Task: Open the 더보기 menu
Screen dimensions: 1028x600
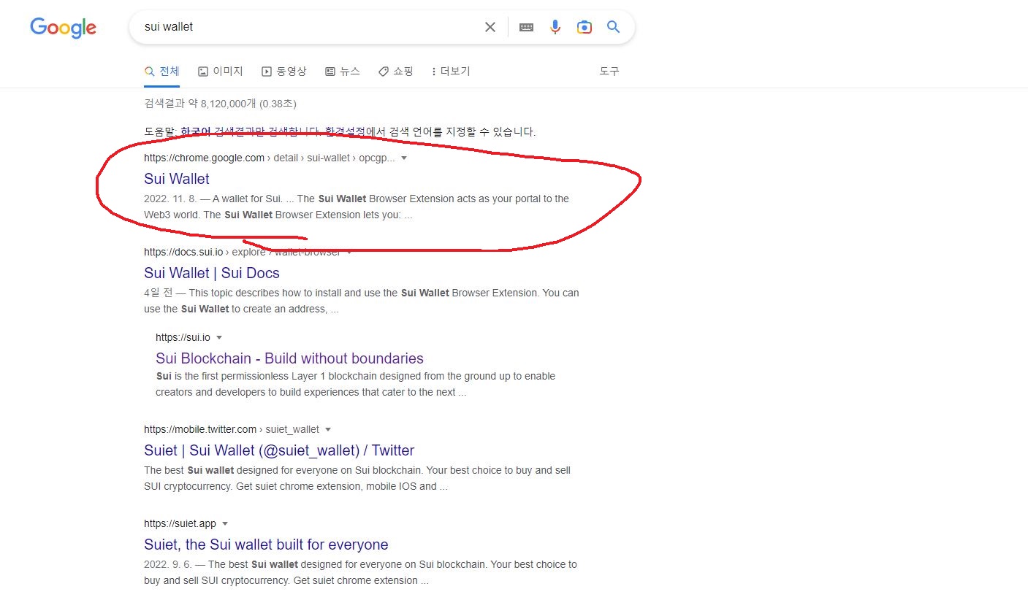Action: (451, 71)
